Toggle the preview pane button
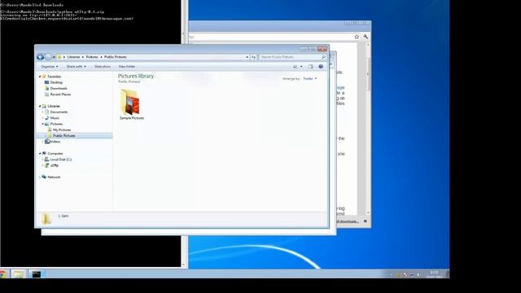 coord(310,67)
